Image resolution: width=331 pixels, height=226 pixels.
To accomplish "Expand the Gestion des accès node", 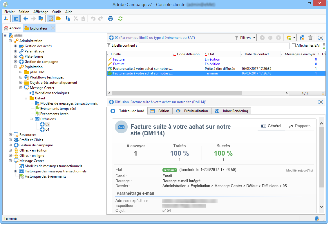I will 15,46.
